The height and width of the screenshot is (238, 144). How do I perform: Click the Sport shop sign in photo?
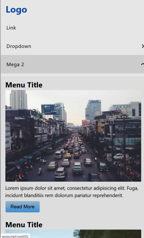[127, 126]
